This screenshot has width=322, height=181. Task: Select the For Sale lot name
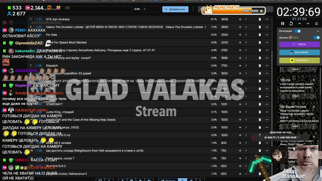pos(51,35)
